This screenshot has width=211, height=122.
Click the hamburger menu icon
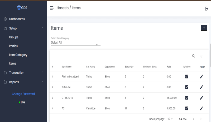click(52, 8)
